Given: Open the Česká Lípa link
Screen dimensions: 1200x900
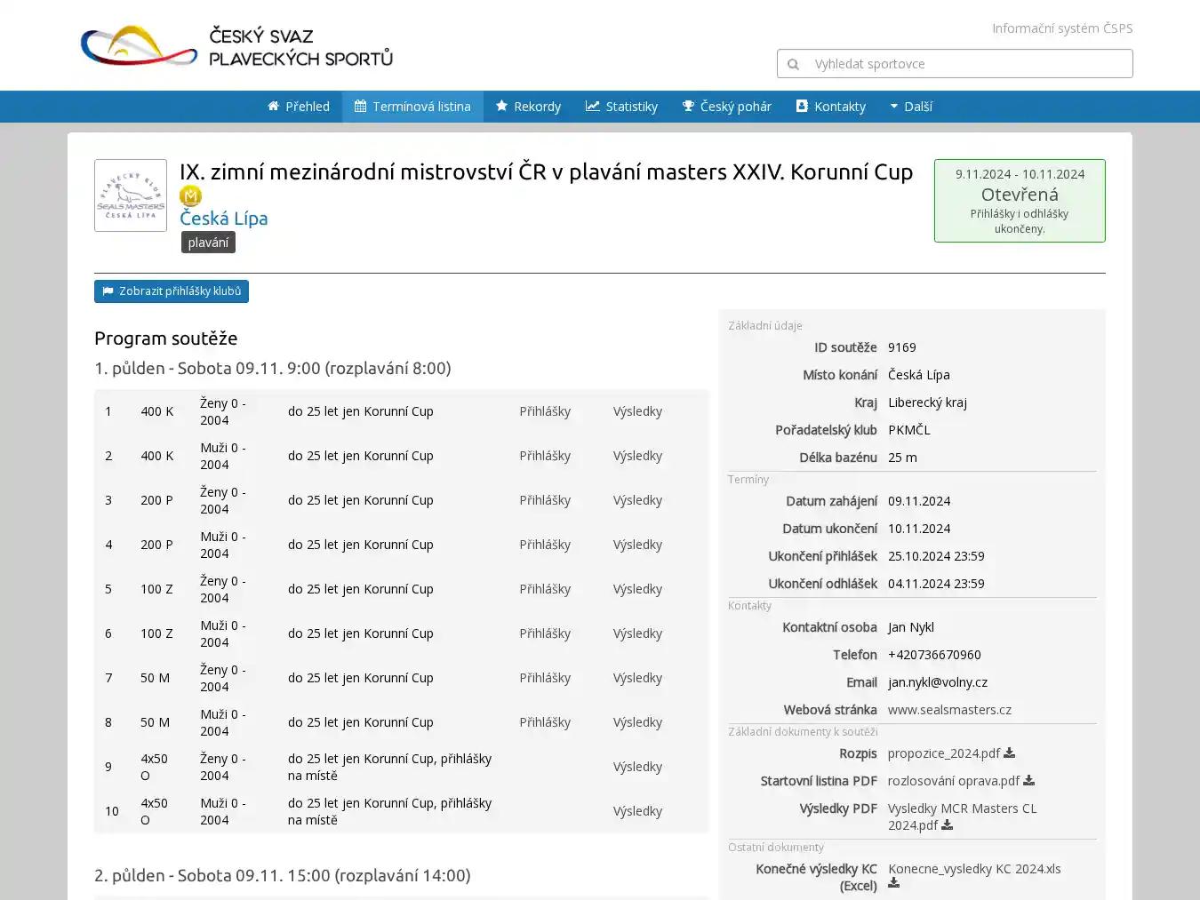Looking at the screenshot, I should pos(223,219).
